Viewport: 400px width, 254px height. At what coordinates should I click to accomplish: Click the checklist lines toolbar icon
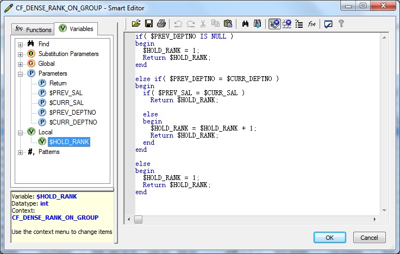point(299,24)
